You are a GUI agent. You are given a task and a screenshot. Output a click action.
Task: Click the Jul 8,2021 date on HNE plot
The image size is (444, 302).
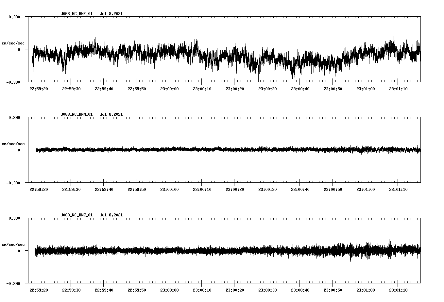click(111, 14)
